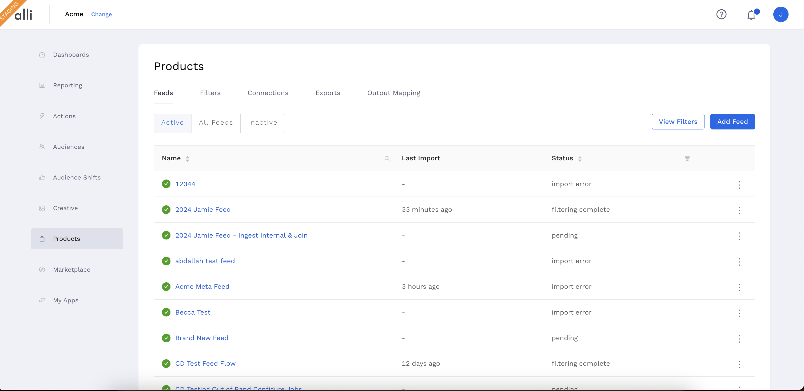Click green check icon for Becca Test

[166, 312]
